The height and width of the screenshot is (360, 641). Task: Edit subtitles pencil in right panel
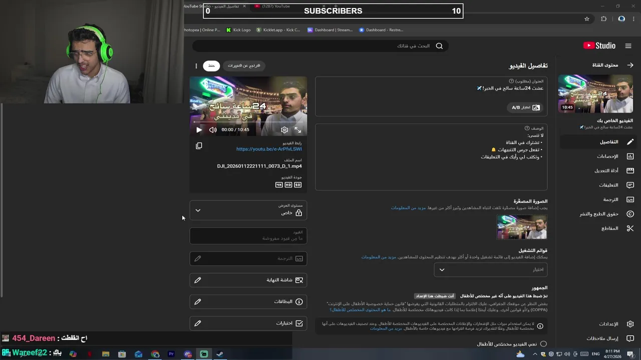click(x=198, y=258)
